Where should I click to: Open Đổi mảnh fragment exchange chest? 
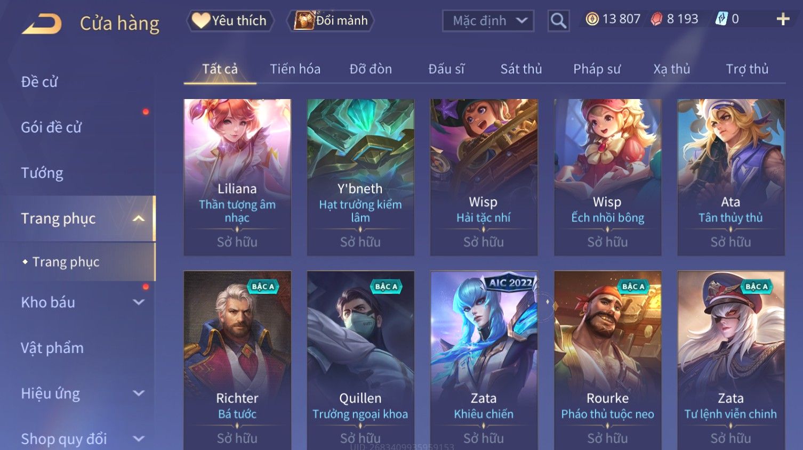point(331,21)
